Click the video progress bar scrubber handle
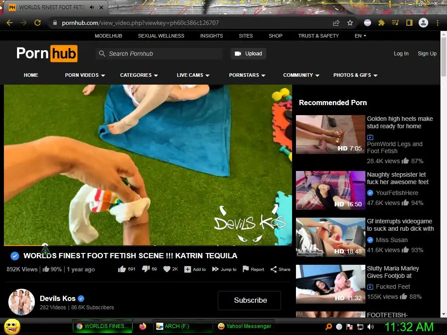 45,245
